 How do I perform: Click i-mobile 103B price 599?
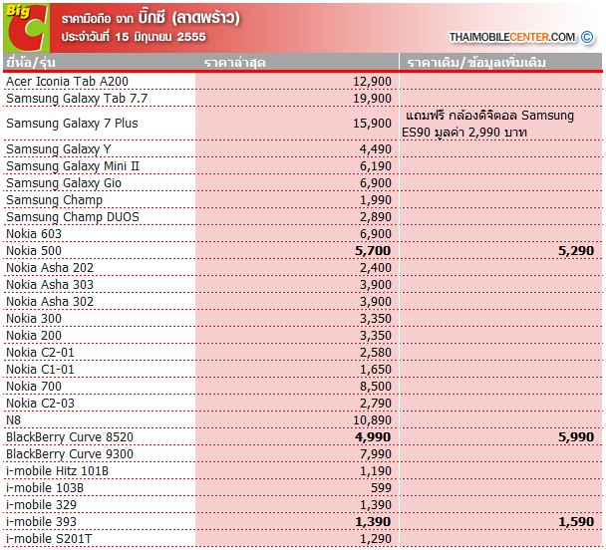(381, 488)
